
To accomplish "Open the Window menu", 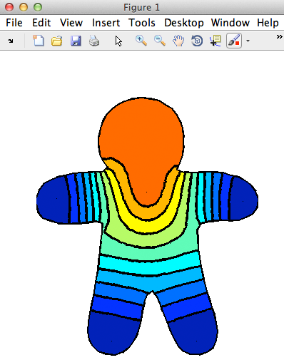I will pos(230,23).
